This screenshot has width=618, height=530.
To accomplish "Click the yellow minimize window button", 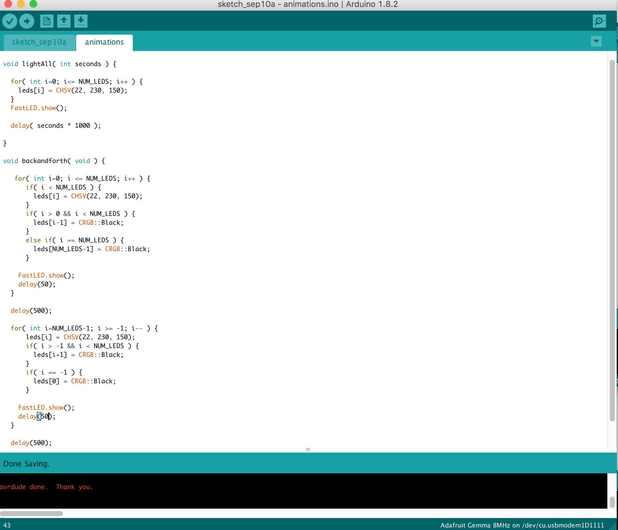I will point(21,4).
